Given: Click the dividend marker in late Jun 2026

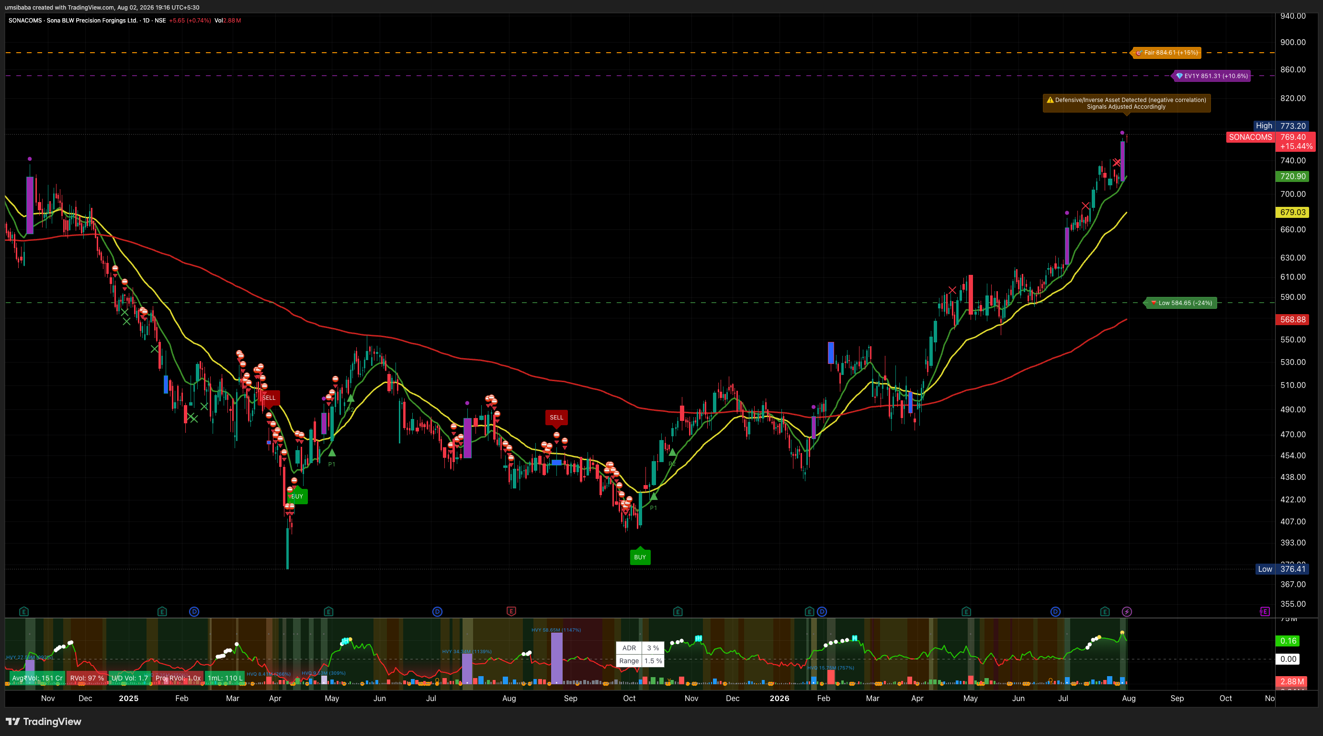Looking at the screenshot, I should [1055, 611].
